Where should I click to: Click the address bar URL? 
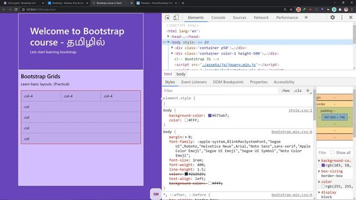[x=41, y=9]
